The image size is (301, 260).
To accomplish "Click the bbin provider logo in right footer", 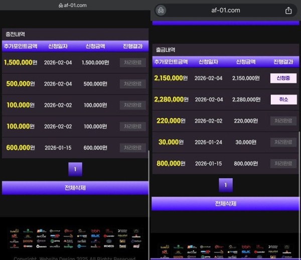I will [x=246, y=247].
